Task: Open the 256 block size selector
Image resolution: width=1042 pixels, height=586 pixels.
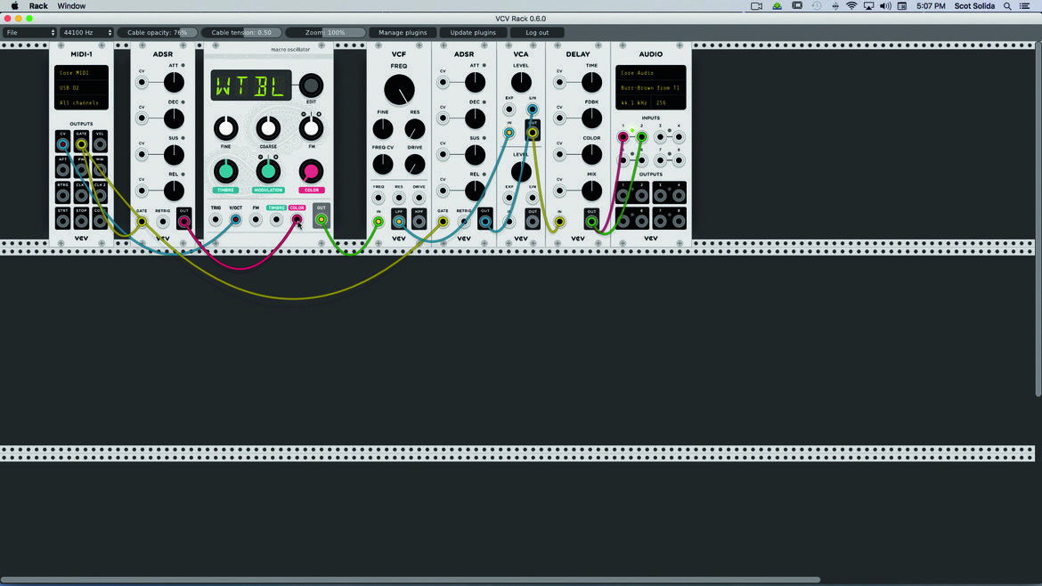Action: coord(669,103)
